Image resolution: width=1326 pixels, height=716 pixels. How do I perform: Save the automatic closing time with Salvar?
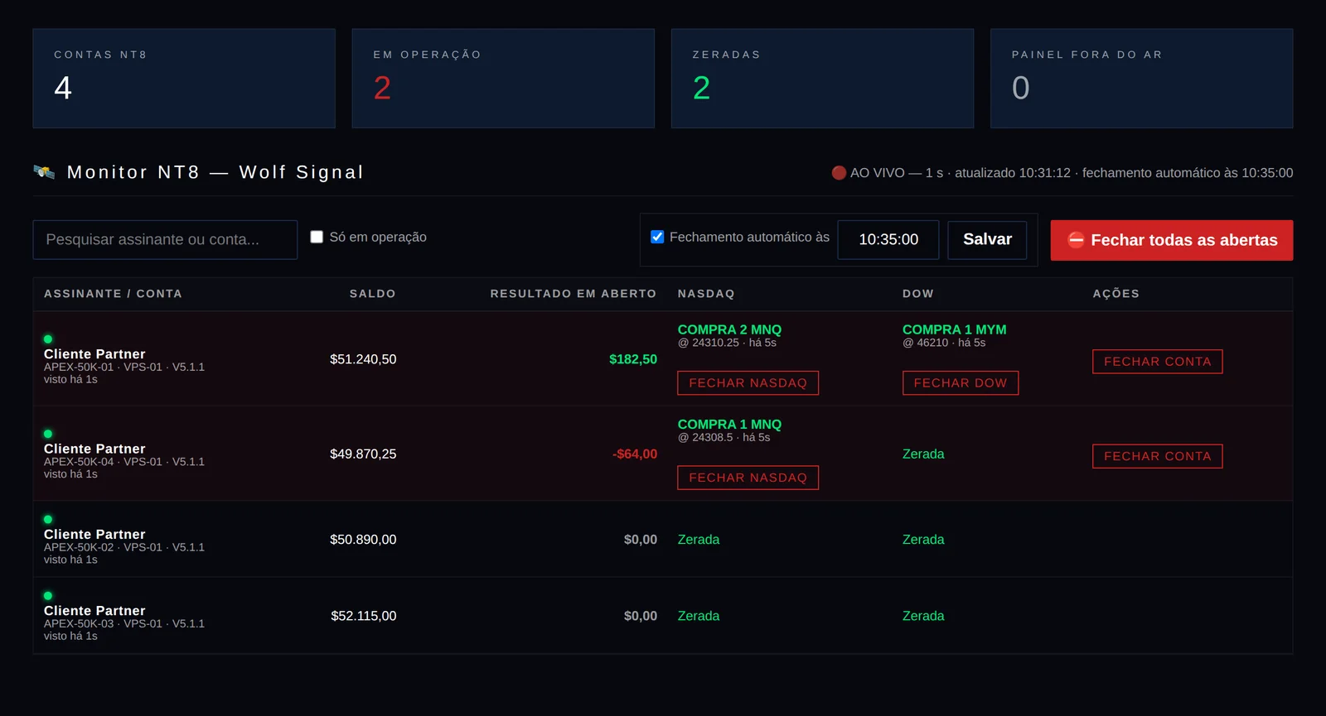(987, 239)
